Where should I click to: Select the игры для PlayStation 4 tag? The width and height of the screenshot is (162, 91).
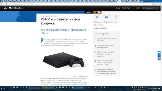coord(101,28)
